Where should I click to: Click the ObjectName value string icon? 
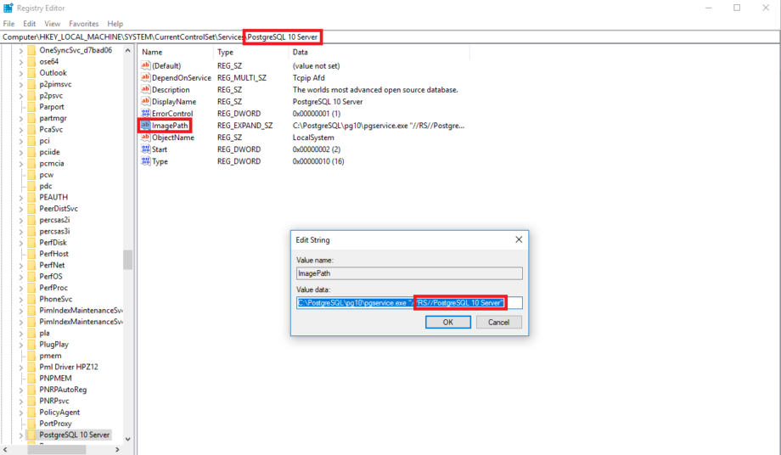tap(145, 137)
